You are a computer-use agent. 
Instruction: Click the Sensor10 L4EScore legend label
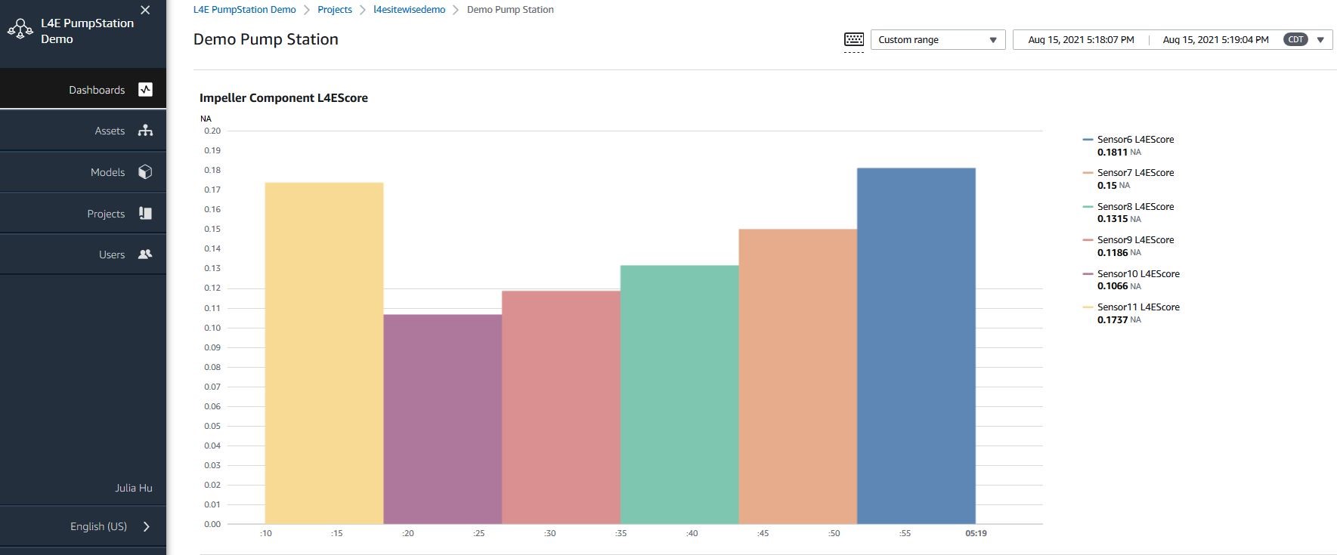tap(1138, 273)
